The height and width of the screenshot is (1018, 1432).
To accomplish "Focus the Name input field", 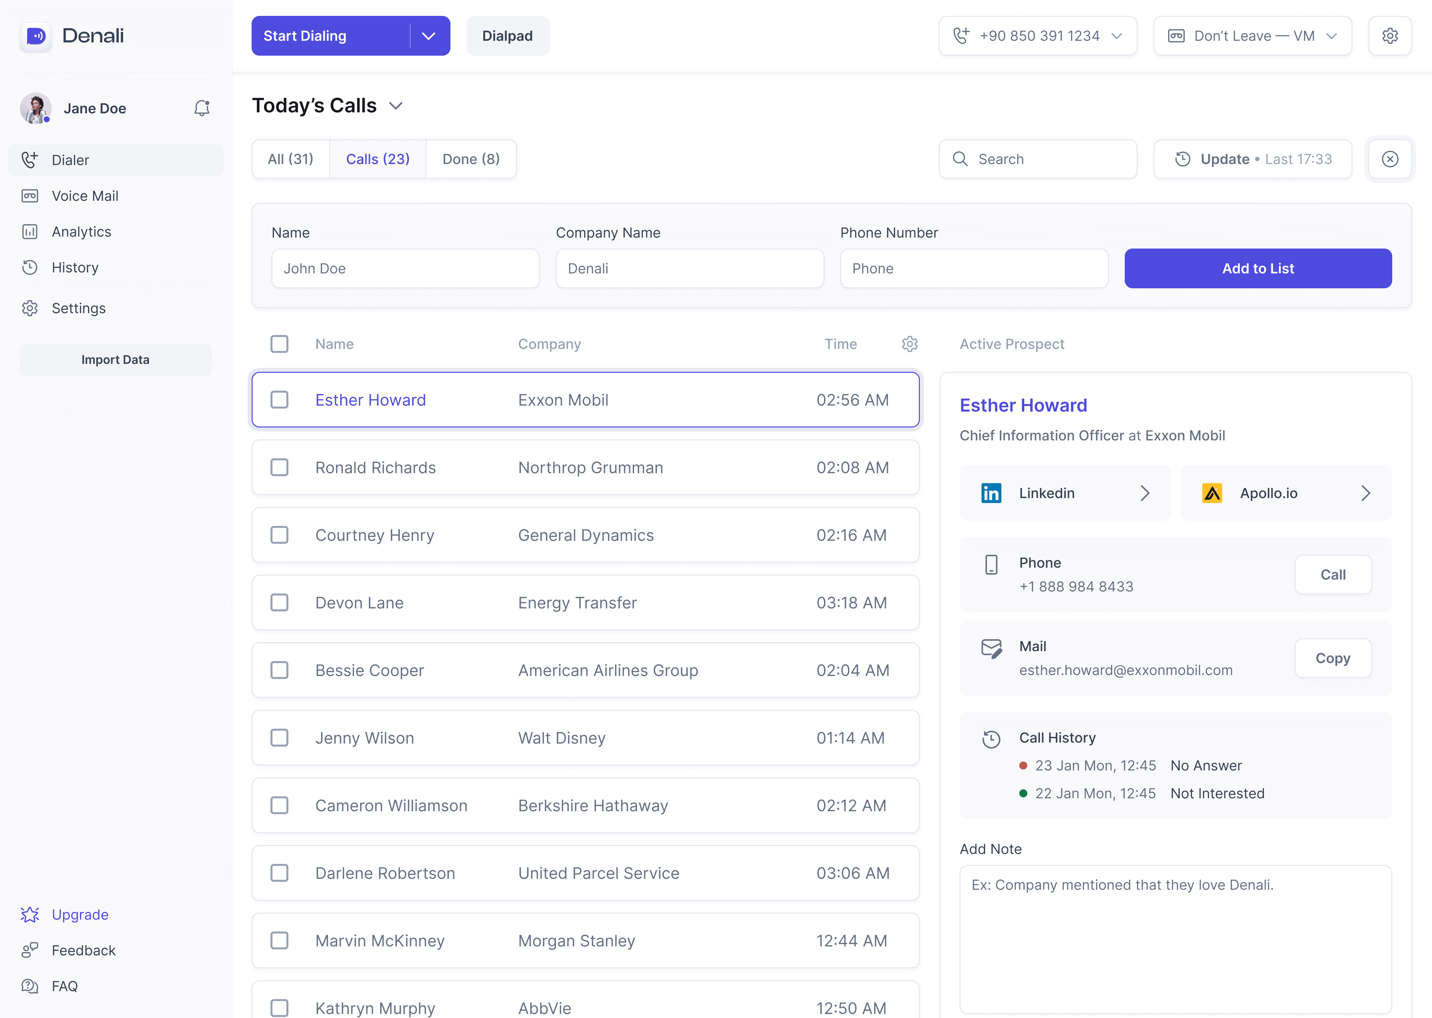I will click(x=406, y=269).
